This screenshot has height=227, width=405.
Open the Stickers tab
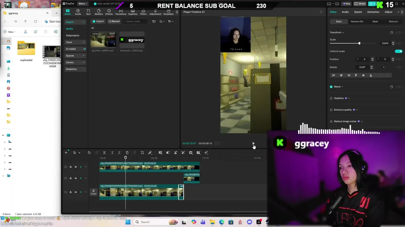point(99,12)
